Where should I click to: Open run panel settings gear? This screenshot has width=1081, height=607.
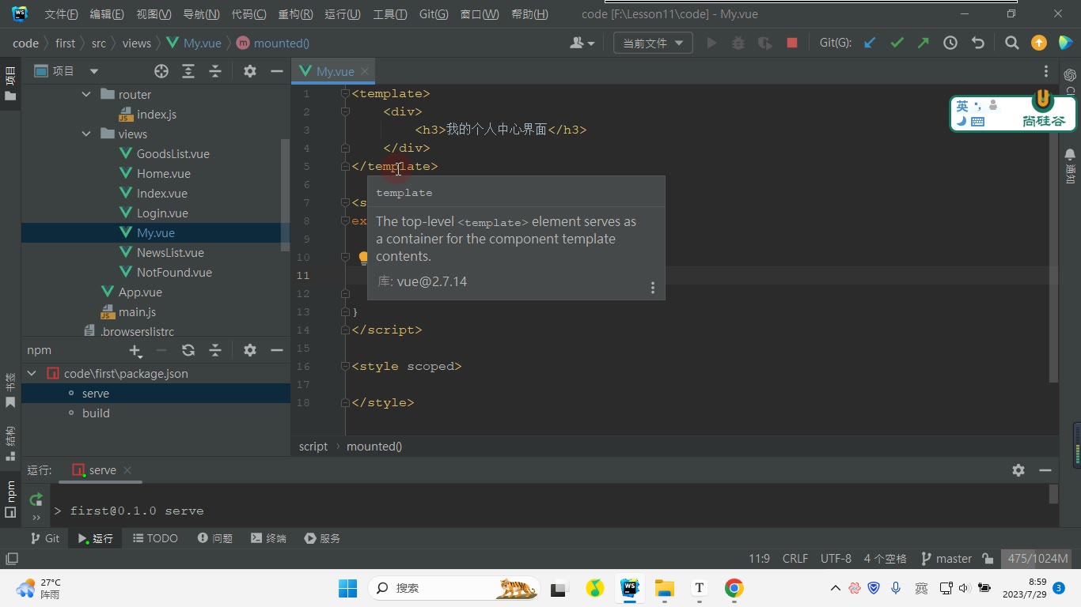[x=1018, y=469]
